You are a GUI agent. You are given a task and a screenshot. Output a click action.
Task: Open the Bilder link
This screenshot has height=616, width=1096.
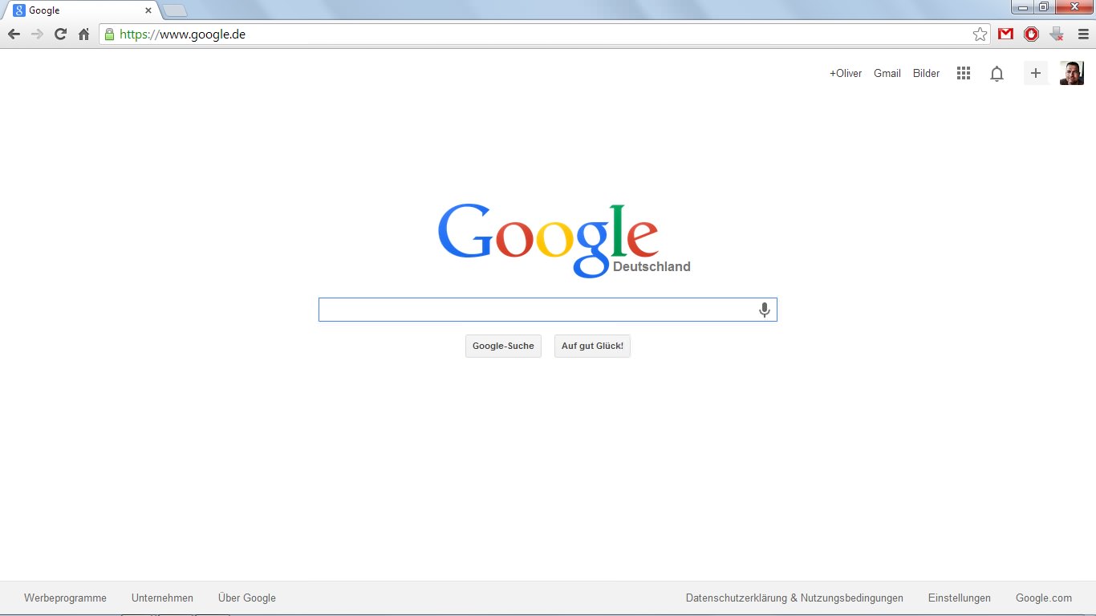point(926,73)
